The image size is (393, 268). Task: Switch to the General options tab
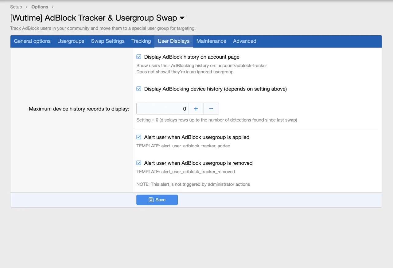pos(32,41)
